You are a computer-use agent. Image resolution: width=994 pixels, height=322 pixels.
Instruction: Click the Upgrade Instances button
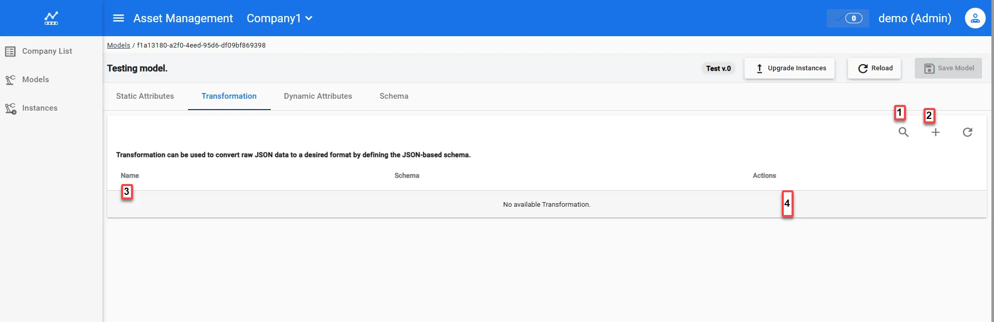tap(789, 68)
